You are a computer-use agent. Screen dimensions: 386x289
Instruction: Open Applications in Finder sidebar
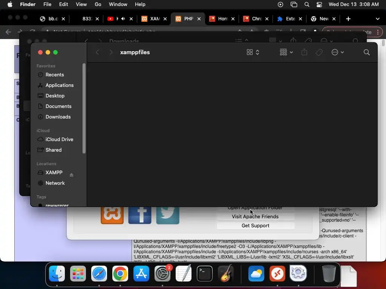click(x=59, y=85)
